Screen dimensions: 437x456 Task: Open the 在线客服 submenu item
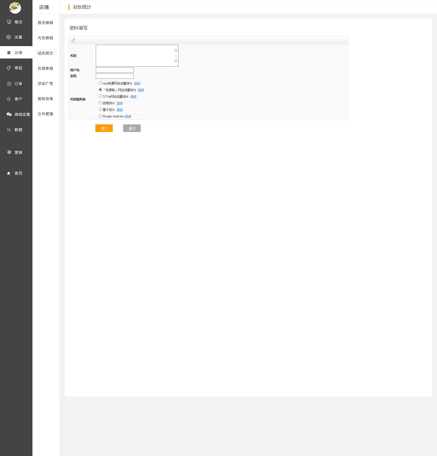pos(45,68)
